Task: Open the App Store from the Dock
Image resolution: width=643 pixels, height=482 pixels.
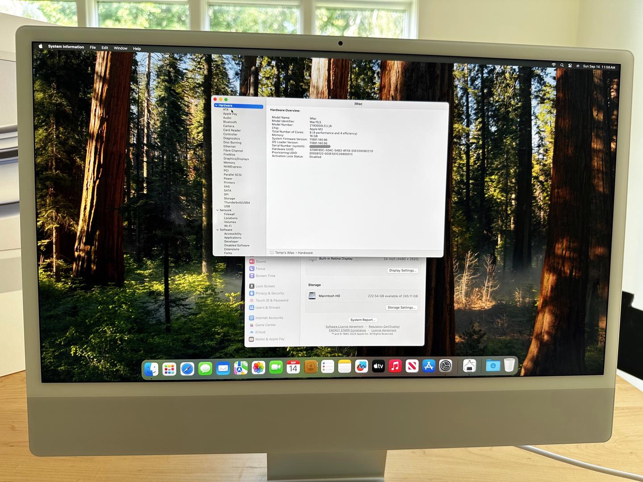Action: tap(429, 366)
